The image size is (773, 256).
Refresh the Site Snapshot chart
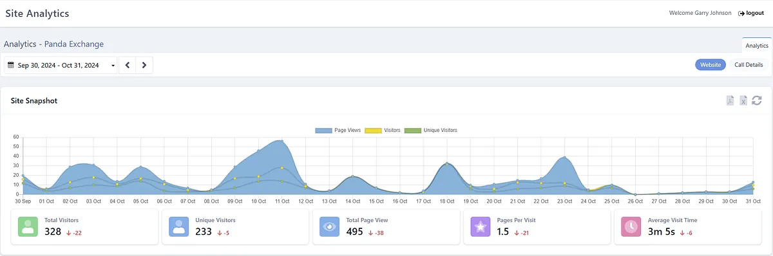(x=757, y=100)
